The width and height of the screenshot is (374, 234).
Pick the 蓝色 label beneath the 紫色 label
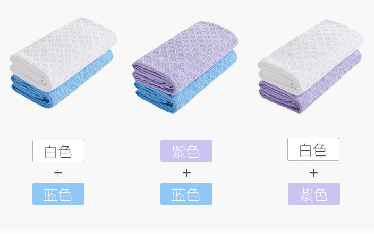tap(186, 194)
